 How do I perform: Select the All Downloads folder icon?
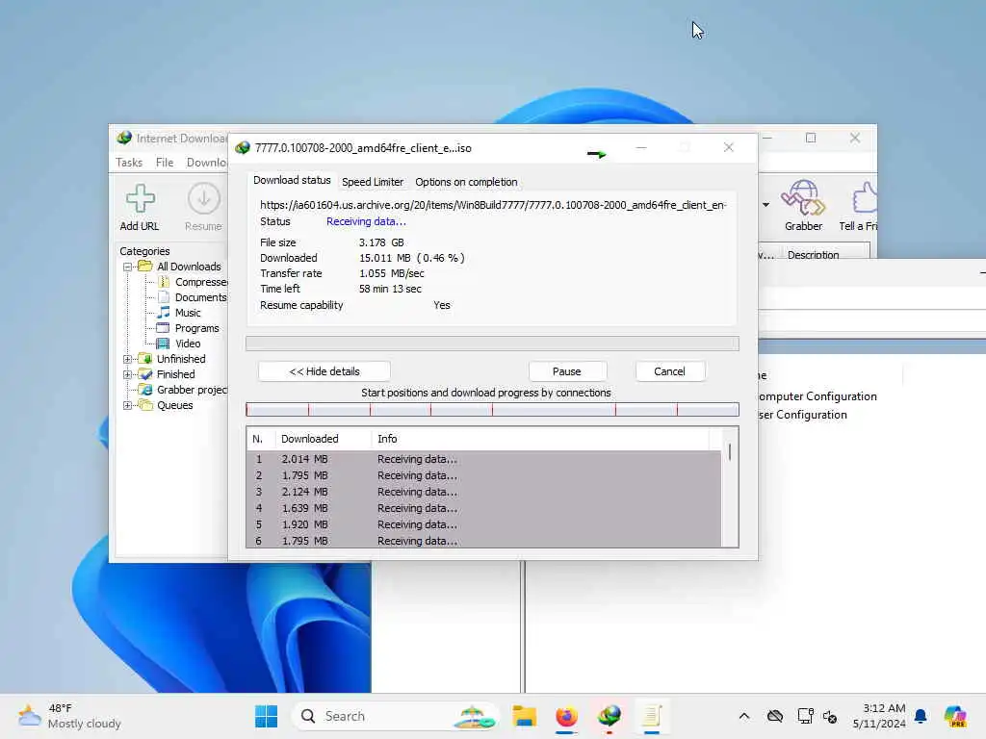[145, 266]
